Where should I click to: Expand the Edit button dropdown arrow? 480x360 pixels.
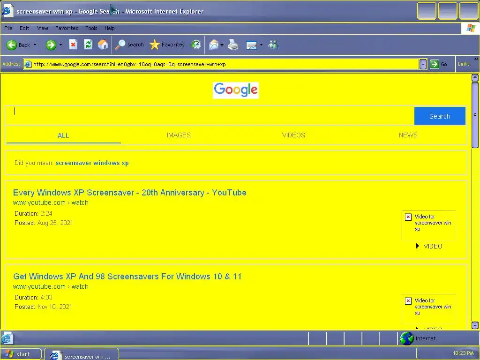[x=261, y=45]
